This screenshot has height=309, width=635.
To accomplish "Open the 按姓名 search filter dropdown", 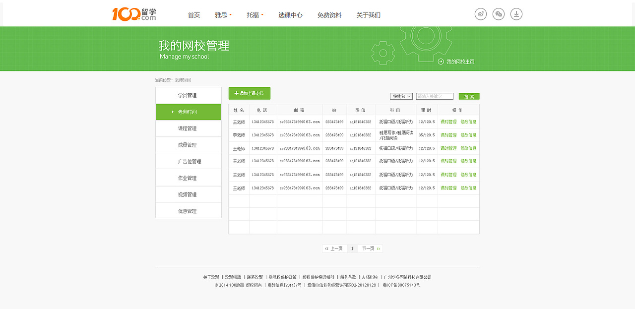I will (401, 96).
